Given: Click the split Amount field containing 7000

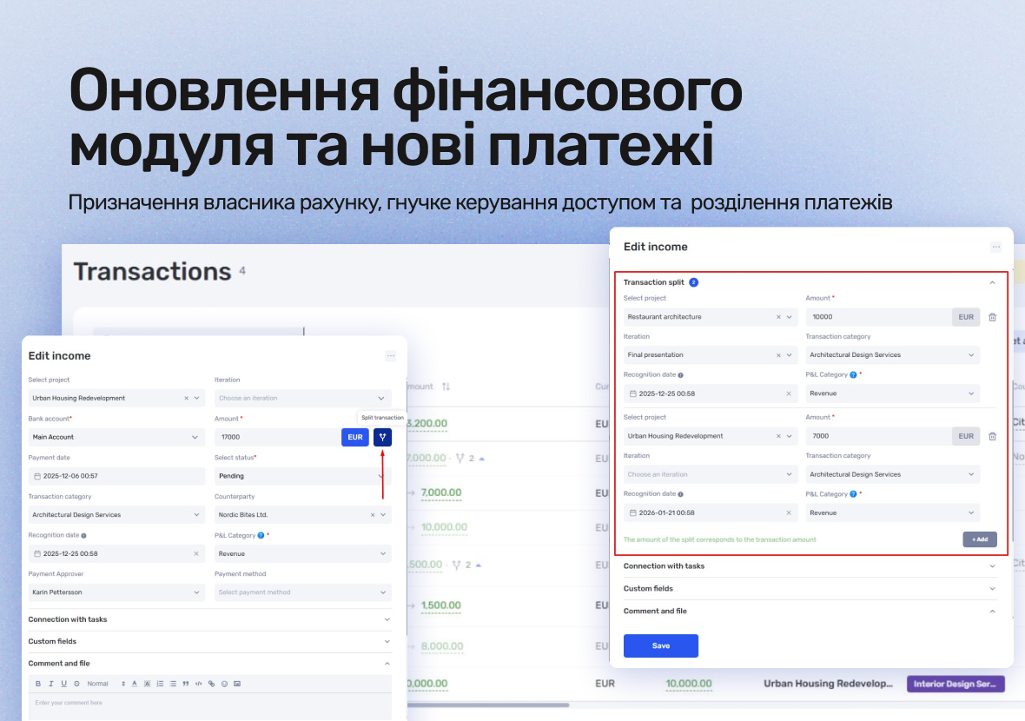Looking at the screenshot, I should [x=879, y=436].
